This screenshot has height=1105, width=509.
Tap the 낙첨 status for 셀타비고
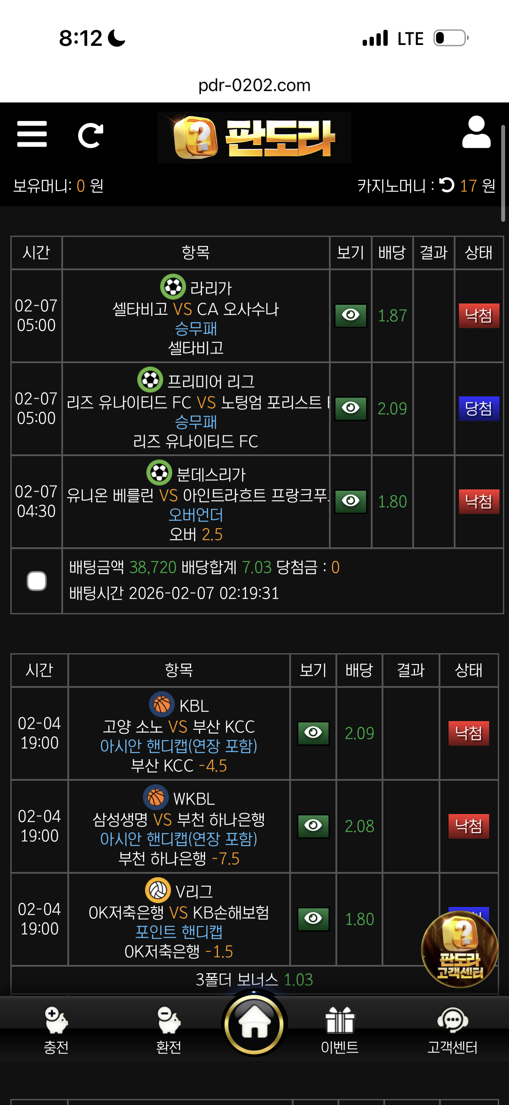tap(479, 316)
